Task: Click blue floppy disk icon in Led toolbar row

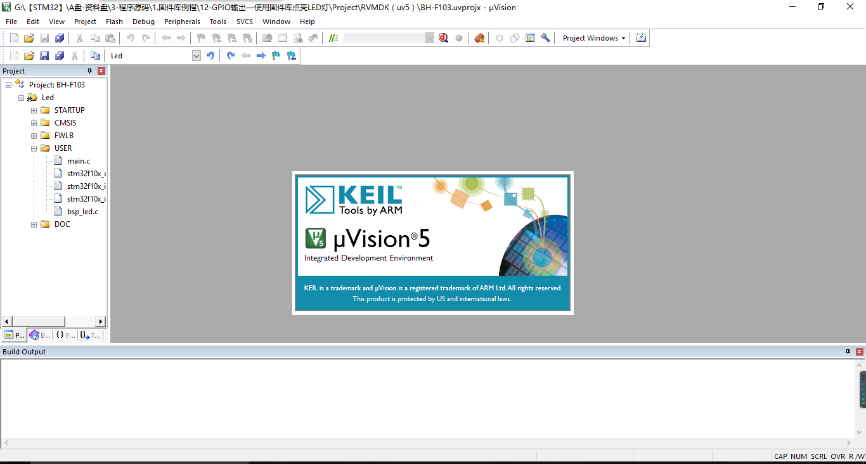Action: click(44, 56)
